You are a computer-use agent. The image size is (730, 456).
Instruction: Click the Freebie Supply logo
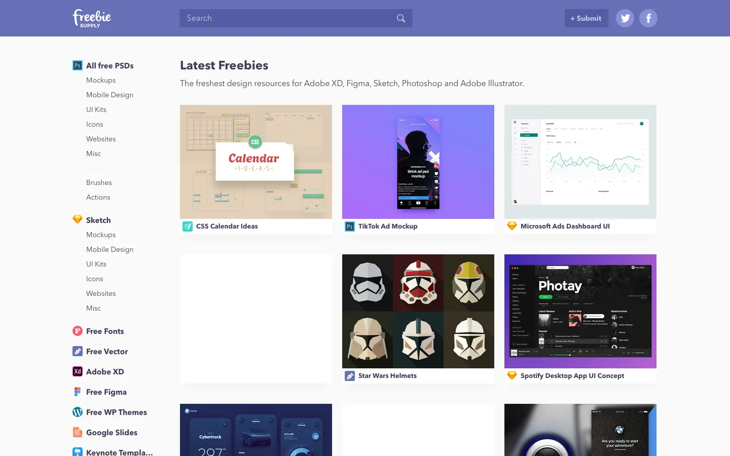(92, 18)
